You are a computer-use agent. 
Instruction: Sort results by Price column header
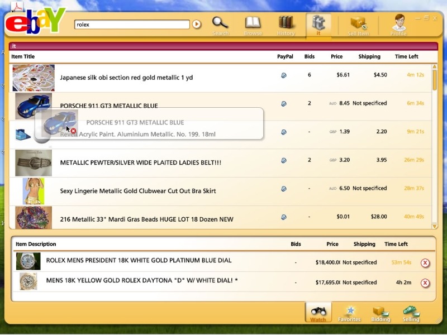point(337,56)
